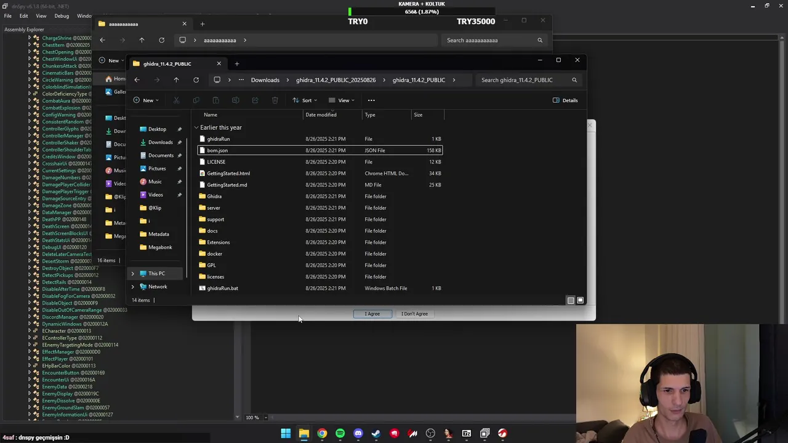
Task: Click the search magnifier in the ghidra Explorer window
Action: [x=574, y=80]
